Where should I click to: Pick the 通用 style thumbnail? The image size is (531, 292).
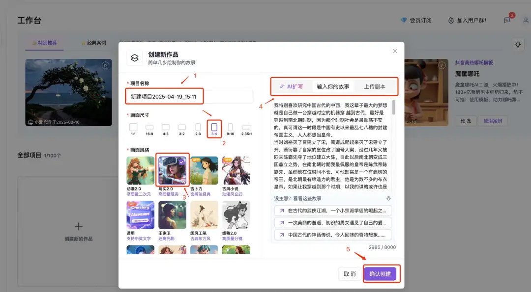[140, 215]
